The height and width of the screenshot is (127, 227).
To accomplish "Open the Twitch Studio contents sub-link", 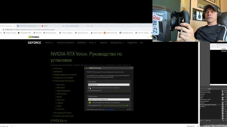I will click(61, 94).
